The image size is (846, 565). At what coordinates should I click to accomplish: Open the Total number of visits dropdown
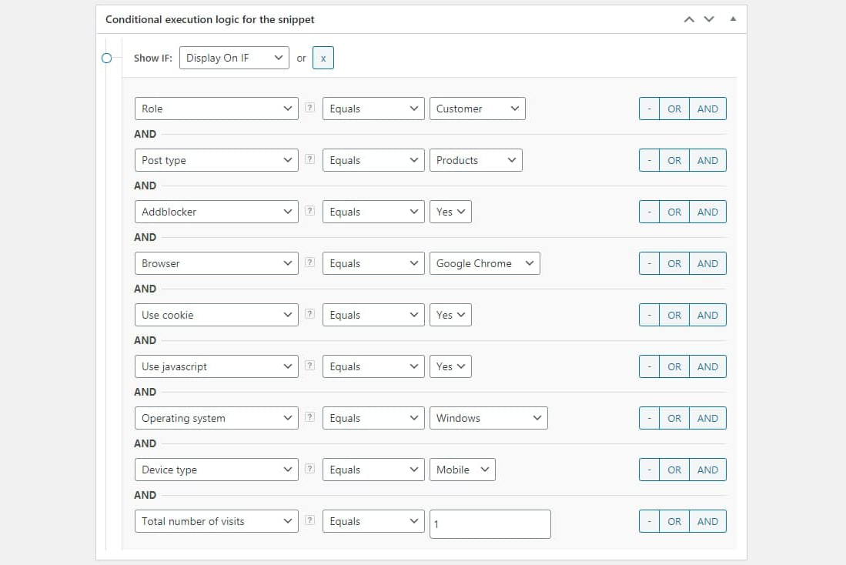coord(216,521)
